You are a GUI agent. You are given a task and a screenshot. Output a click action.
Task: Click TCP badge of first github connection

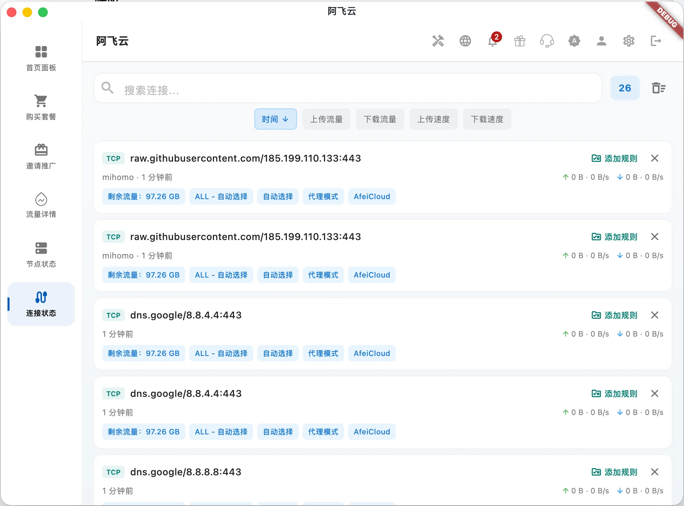click(113, 159)
